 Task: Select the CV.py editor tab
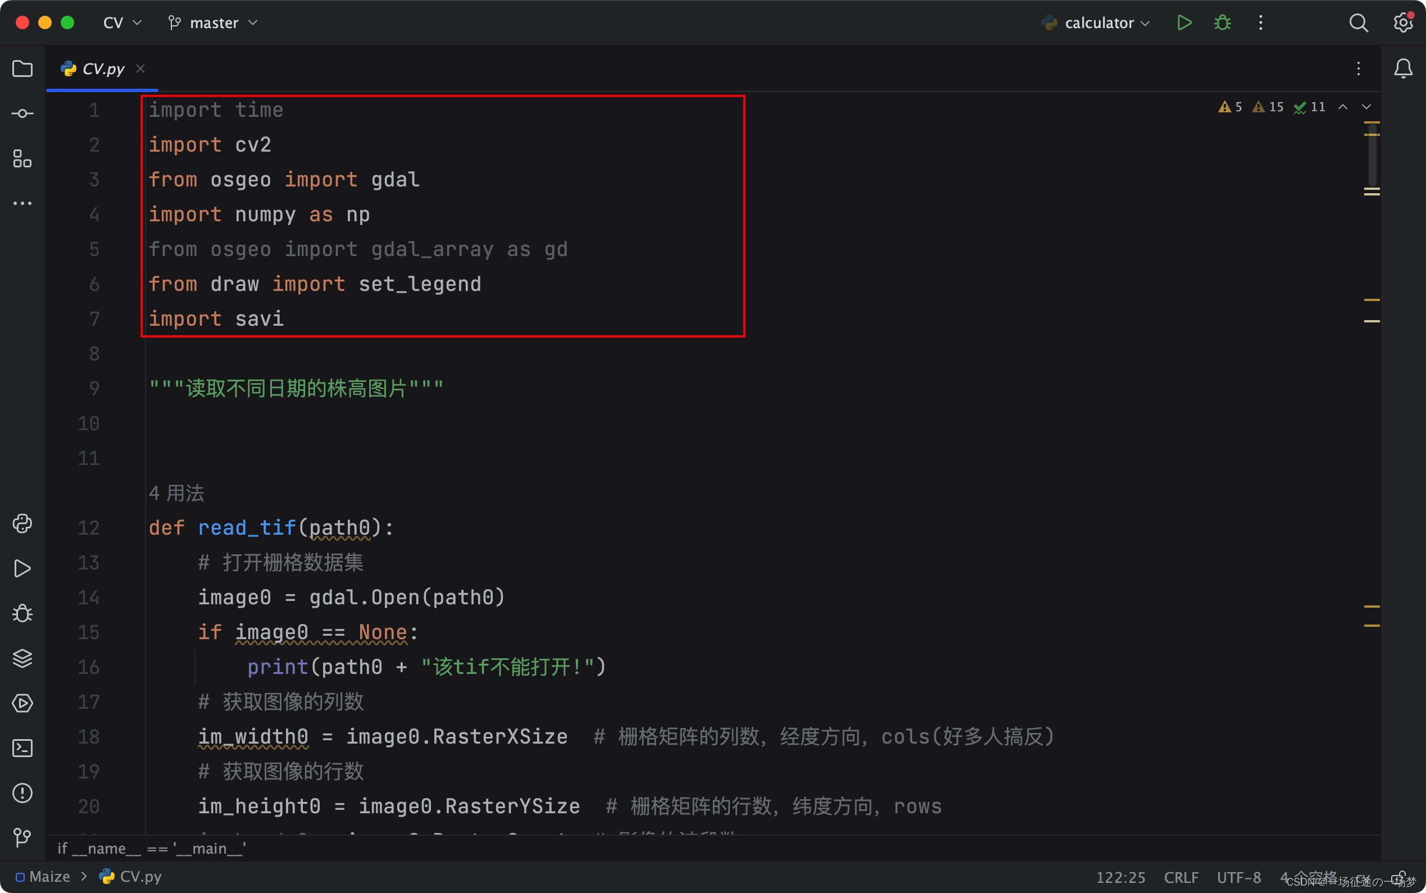[x=103, y=69]
